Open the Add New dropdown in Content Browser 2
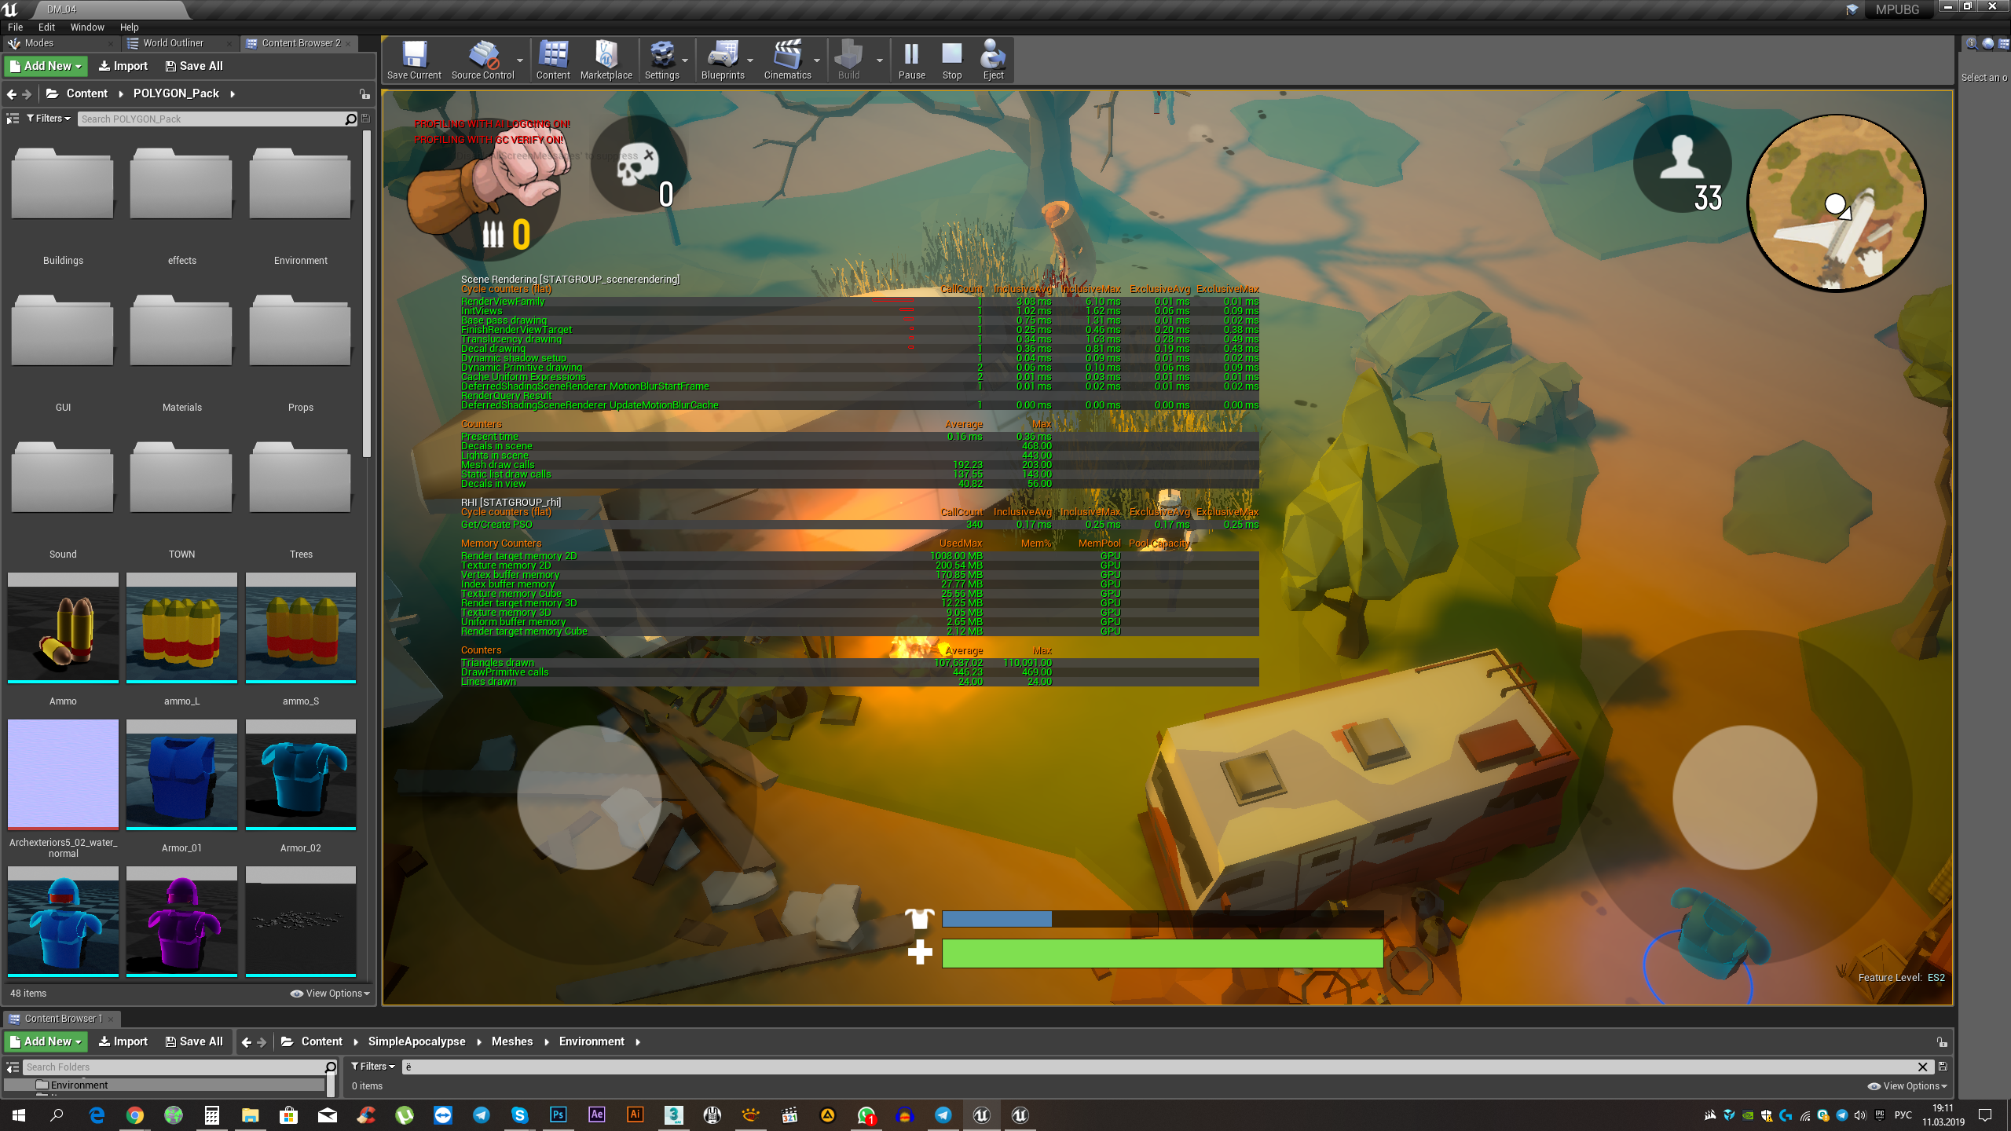Image resolution: width=2011 pixels, height=1131 pixels. 46,66
